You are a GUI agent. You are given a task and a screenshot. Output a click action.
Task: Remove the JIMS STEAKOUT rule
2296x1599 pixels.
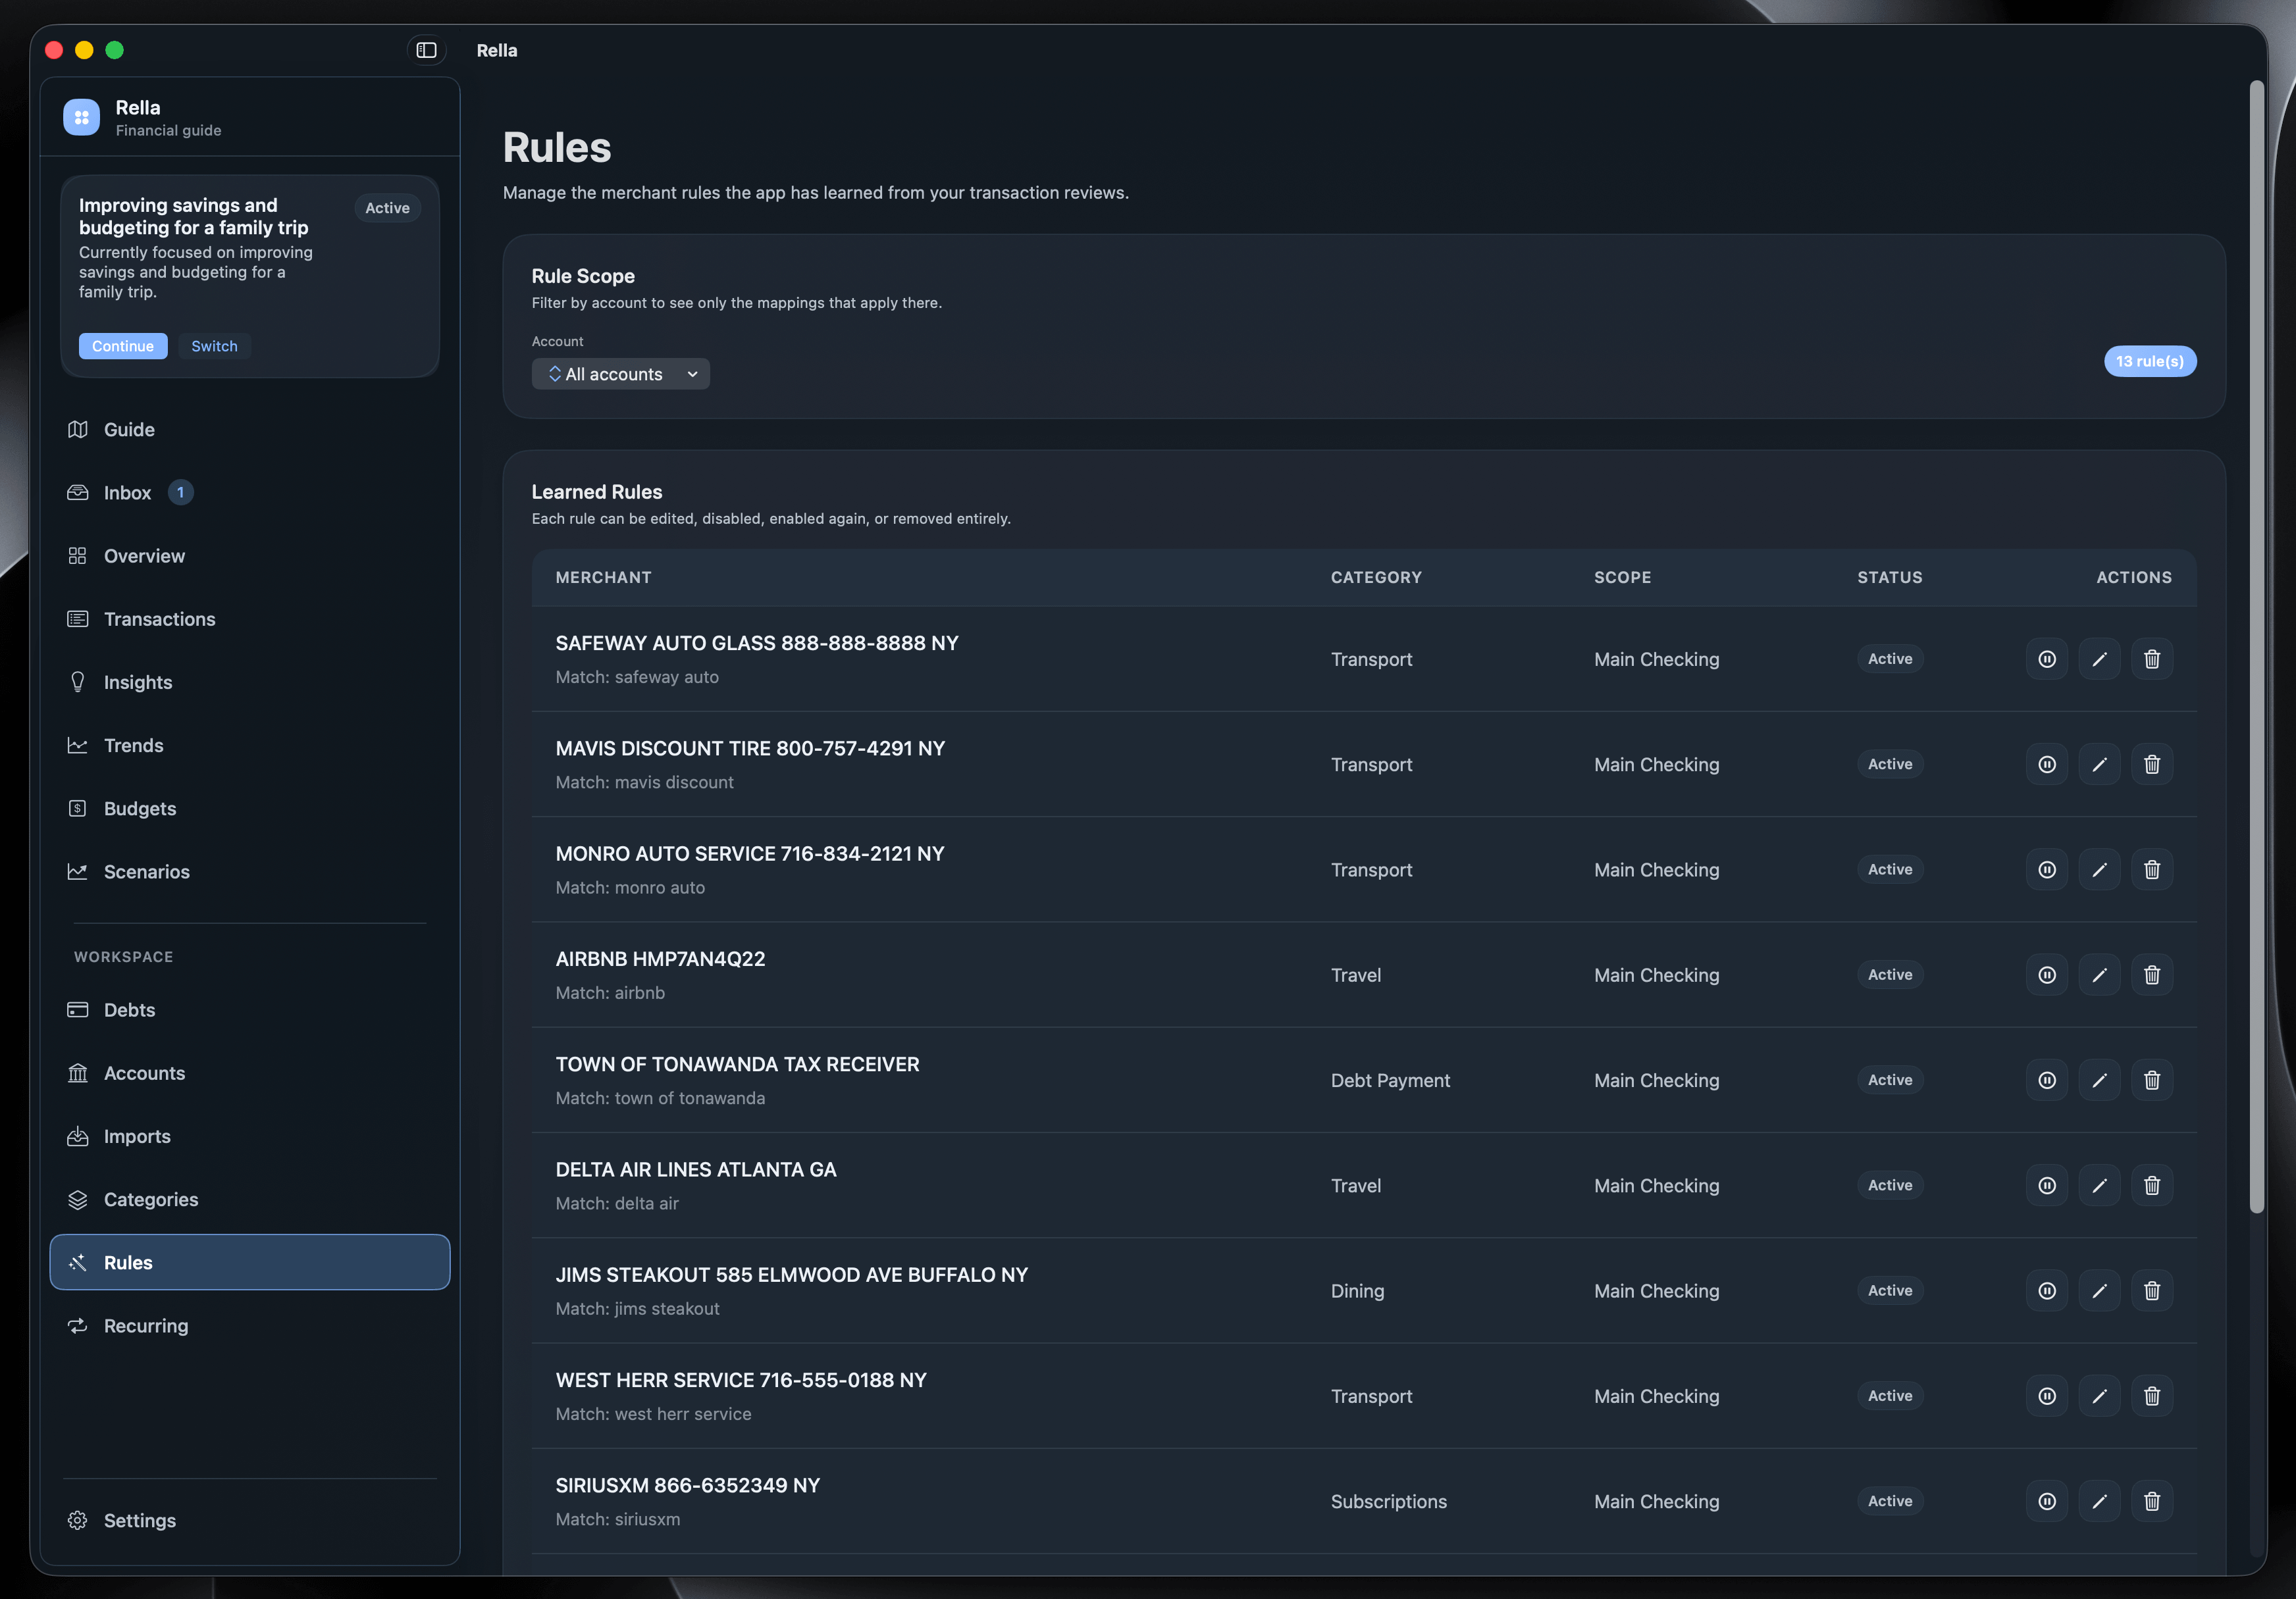(x=2152, y=1290)
